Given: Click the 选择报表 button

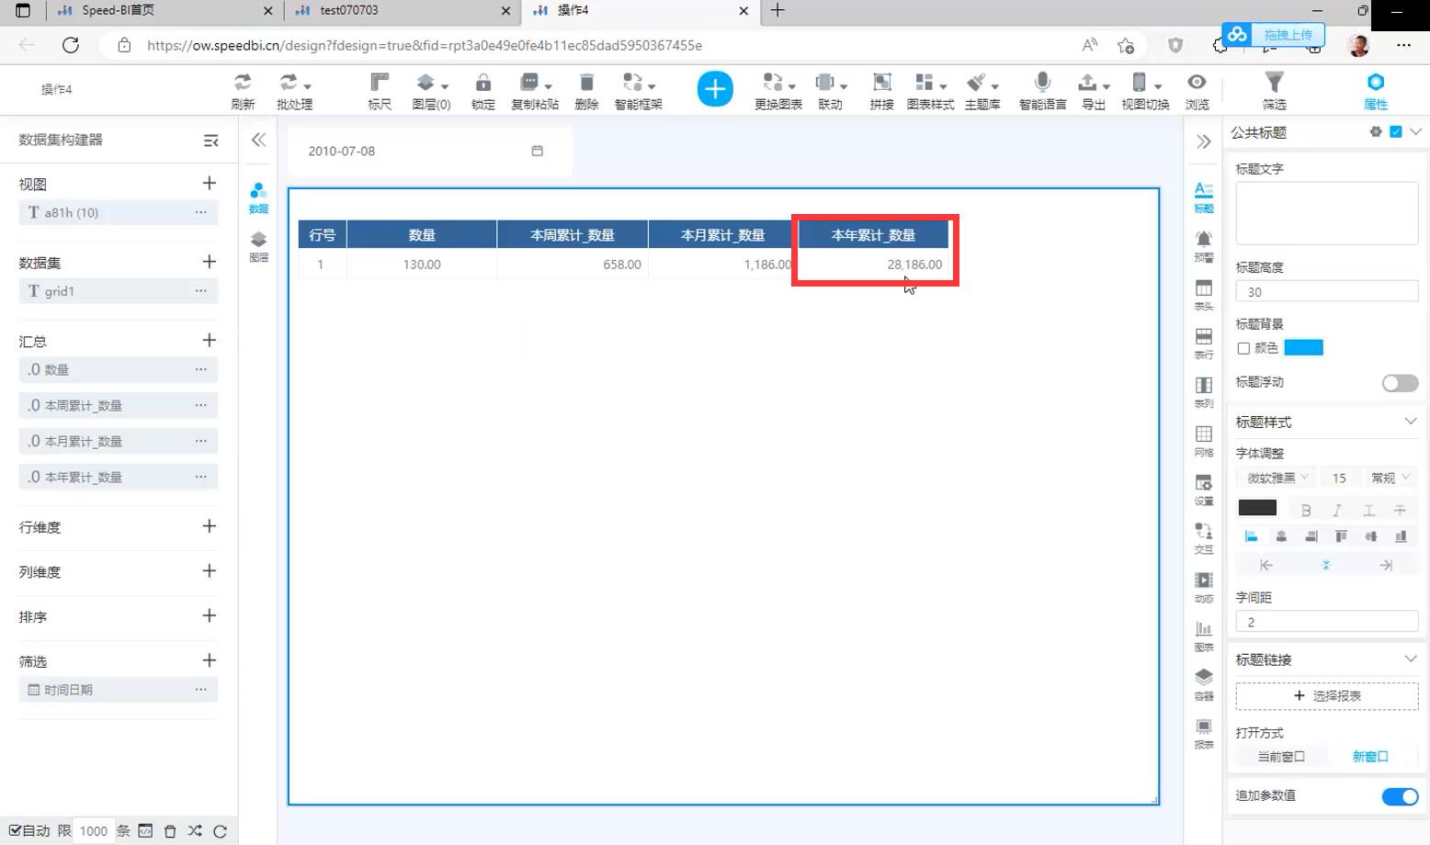Looking at the screenshot, I should tap(1327, 696).
